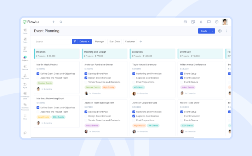The width and height of the screenshot is (252, 156).
Task: Click the blue Create button
Action: coord(204,31)
